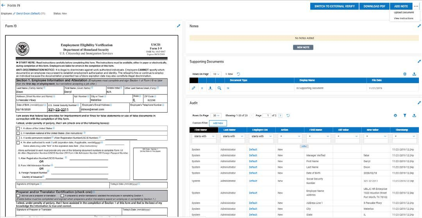Screen dimensions: 422x218
Task: Open Action column filter operator dropdown
Action: (x=290, y=136)
